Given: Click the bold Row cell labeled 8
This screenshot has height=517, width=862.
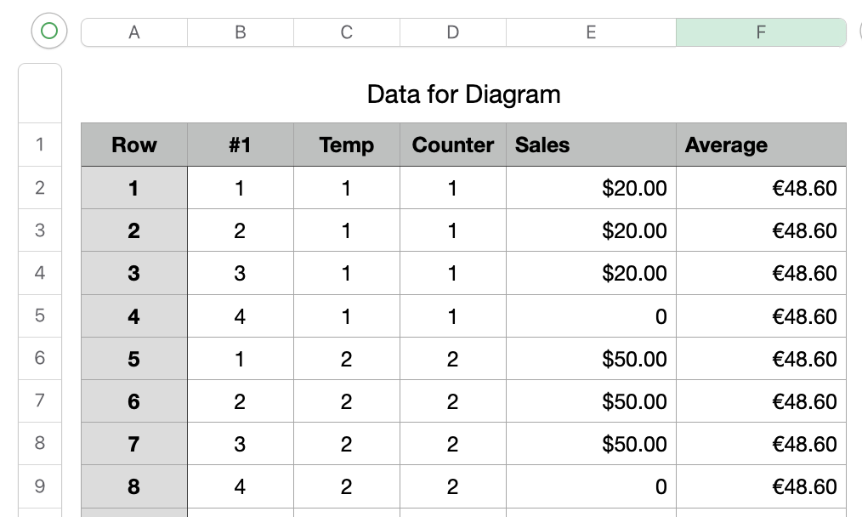Looking at the screenshot, I should point(134,486).
